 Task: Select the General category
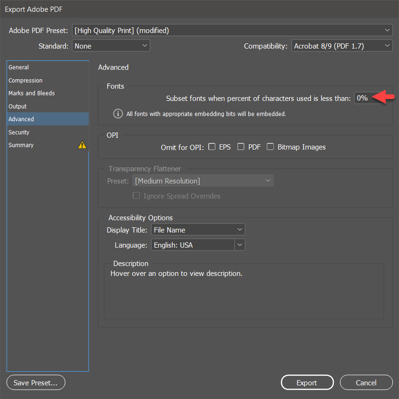48,67
